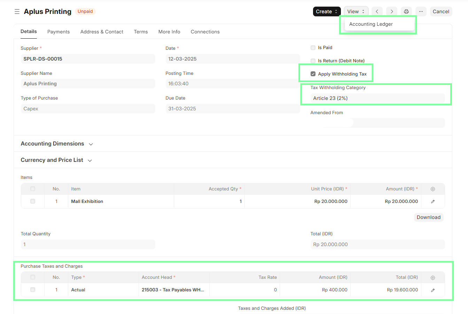Edit the Mall Exhibition item row
The width and height of the screenshot is (468, 314).
point(432,201)
